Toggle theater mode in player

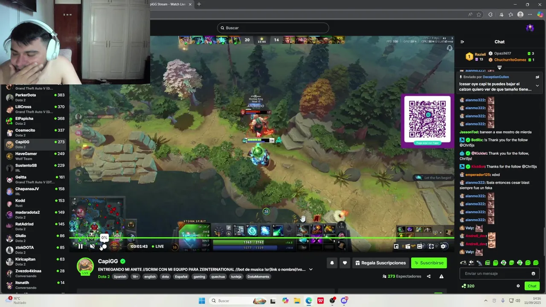click(x=419, y=246)
